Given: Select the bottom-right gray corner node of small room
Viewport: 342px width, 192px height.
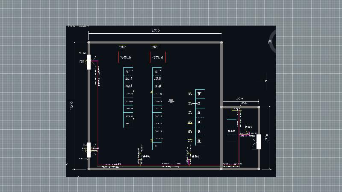Looking at the screenshot, I should point(259,169).
